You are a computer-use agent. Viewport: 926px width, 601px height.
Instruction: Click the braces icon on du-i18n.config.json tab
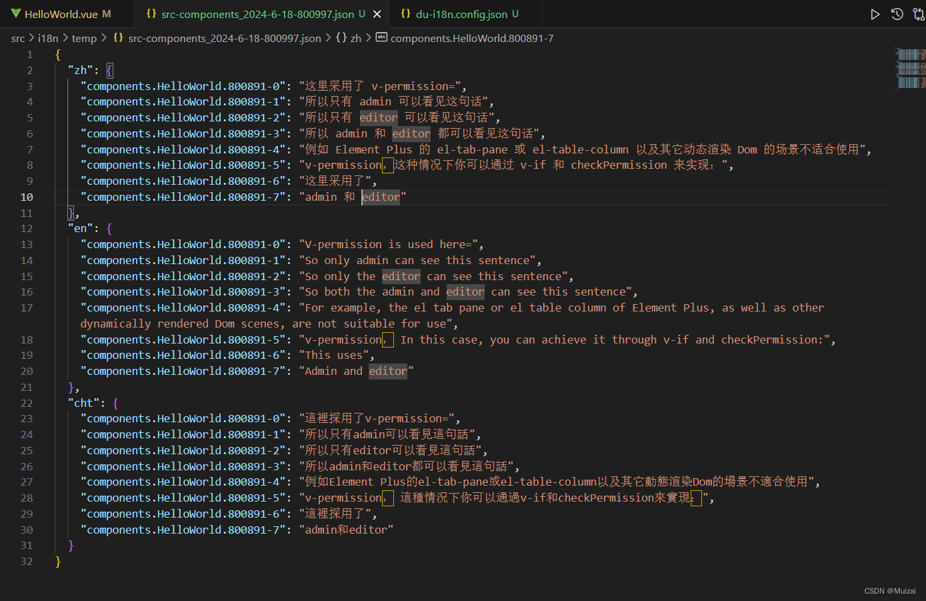point(405,14)
